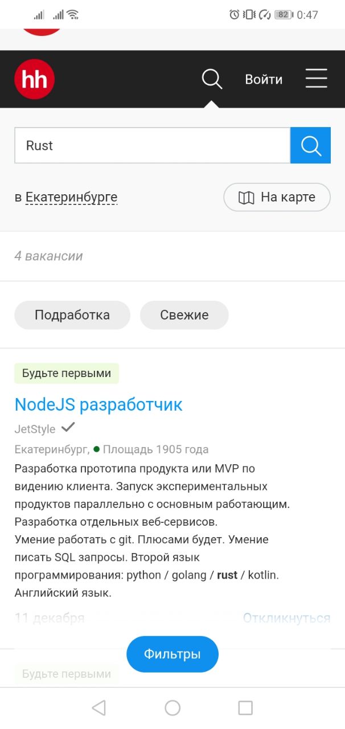Open JetStyle company page
This screenshot has width=345, height=729.
(35, 429)
